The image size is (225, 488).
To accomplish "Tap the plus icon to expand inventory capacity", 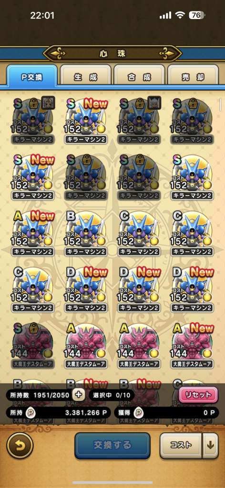I will [79, 395].
